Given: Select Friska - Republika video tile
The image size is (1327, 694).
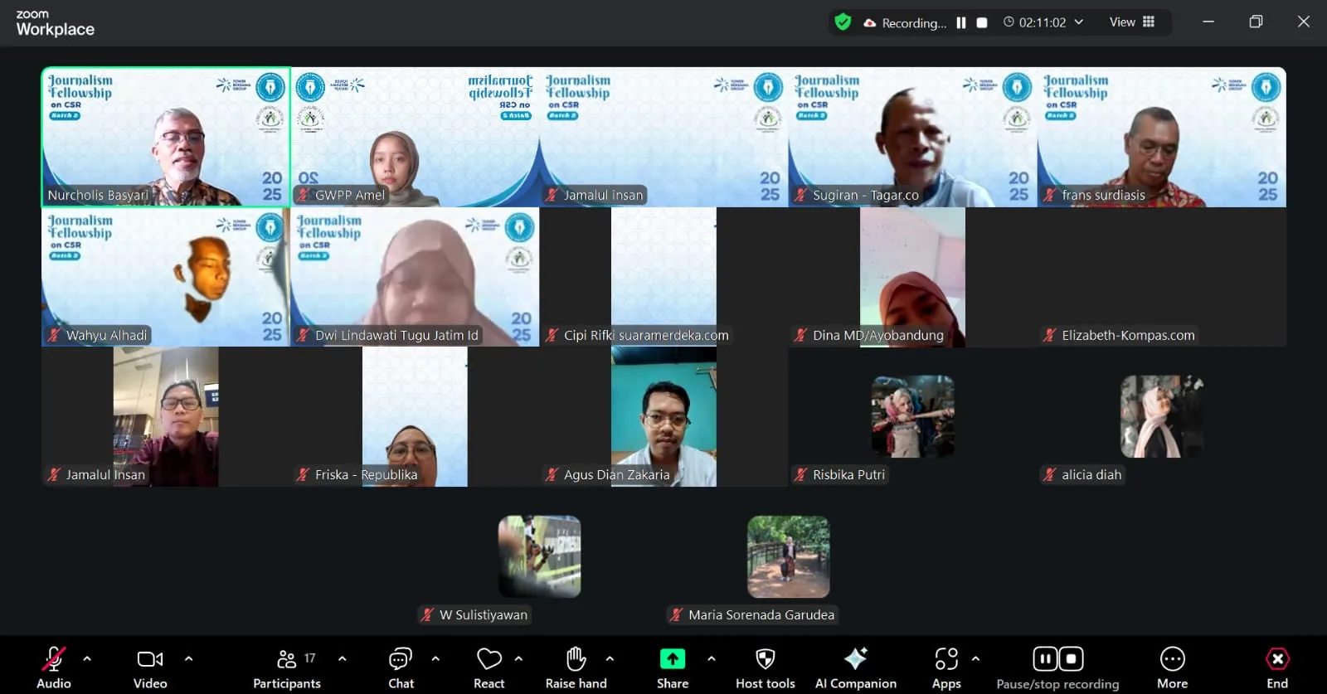Looking at the screenshot, I should pyautogui.click(x=415, y=416).
